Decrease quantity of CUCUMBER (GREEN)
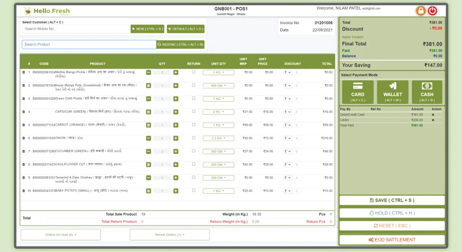 coord(149,151)
